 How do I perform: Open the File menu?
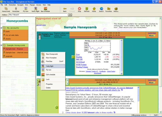tap(2, 5)
